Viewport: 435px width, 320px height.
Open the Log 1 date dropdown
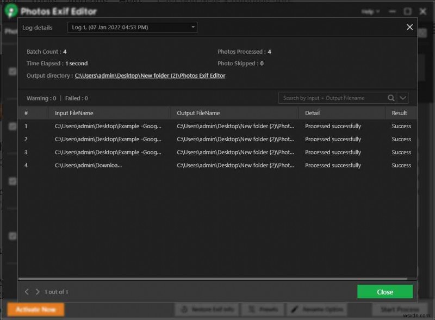(132, 27)
